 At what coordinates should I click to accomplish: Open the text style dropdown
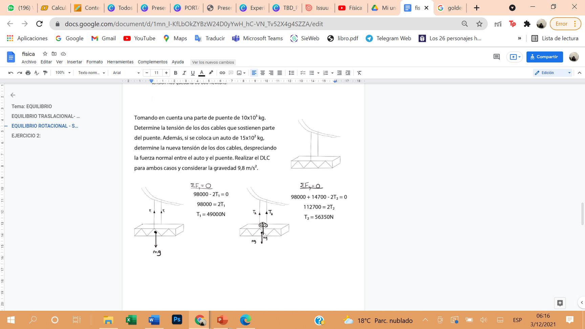(x=91, y=73)
